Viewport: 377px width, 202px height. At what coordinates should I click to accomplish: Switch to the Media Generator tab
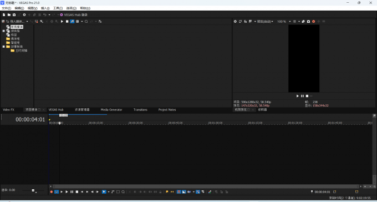pyautogui.click(x=111, y=110)
